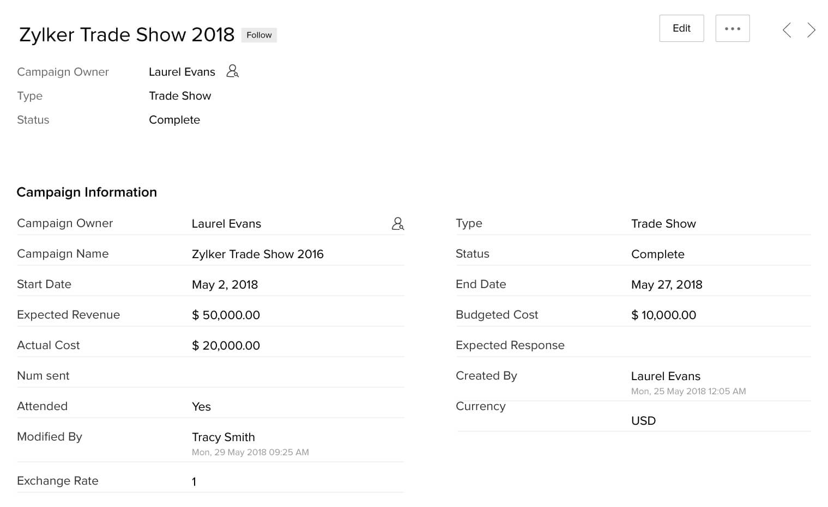This screenshot has width=828, height=507.
Task: Click Laurel Evans in Campaign Owner information row
Action: (x=226, y=224)
